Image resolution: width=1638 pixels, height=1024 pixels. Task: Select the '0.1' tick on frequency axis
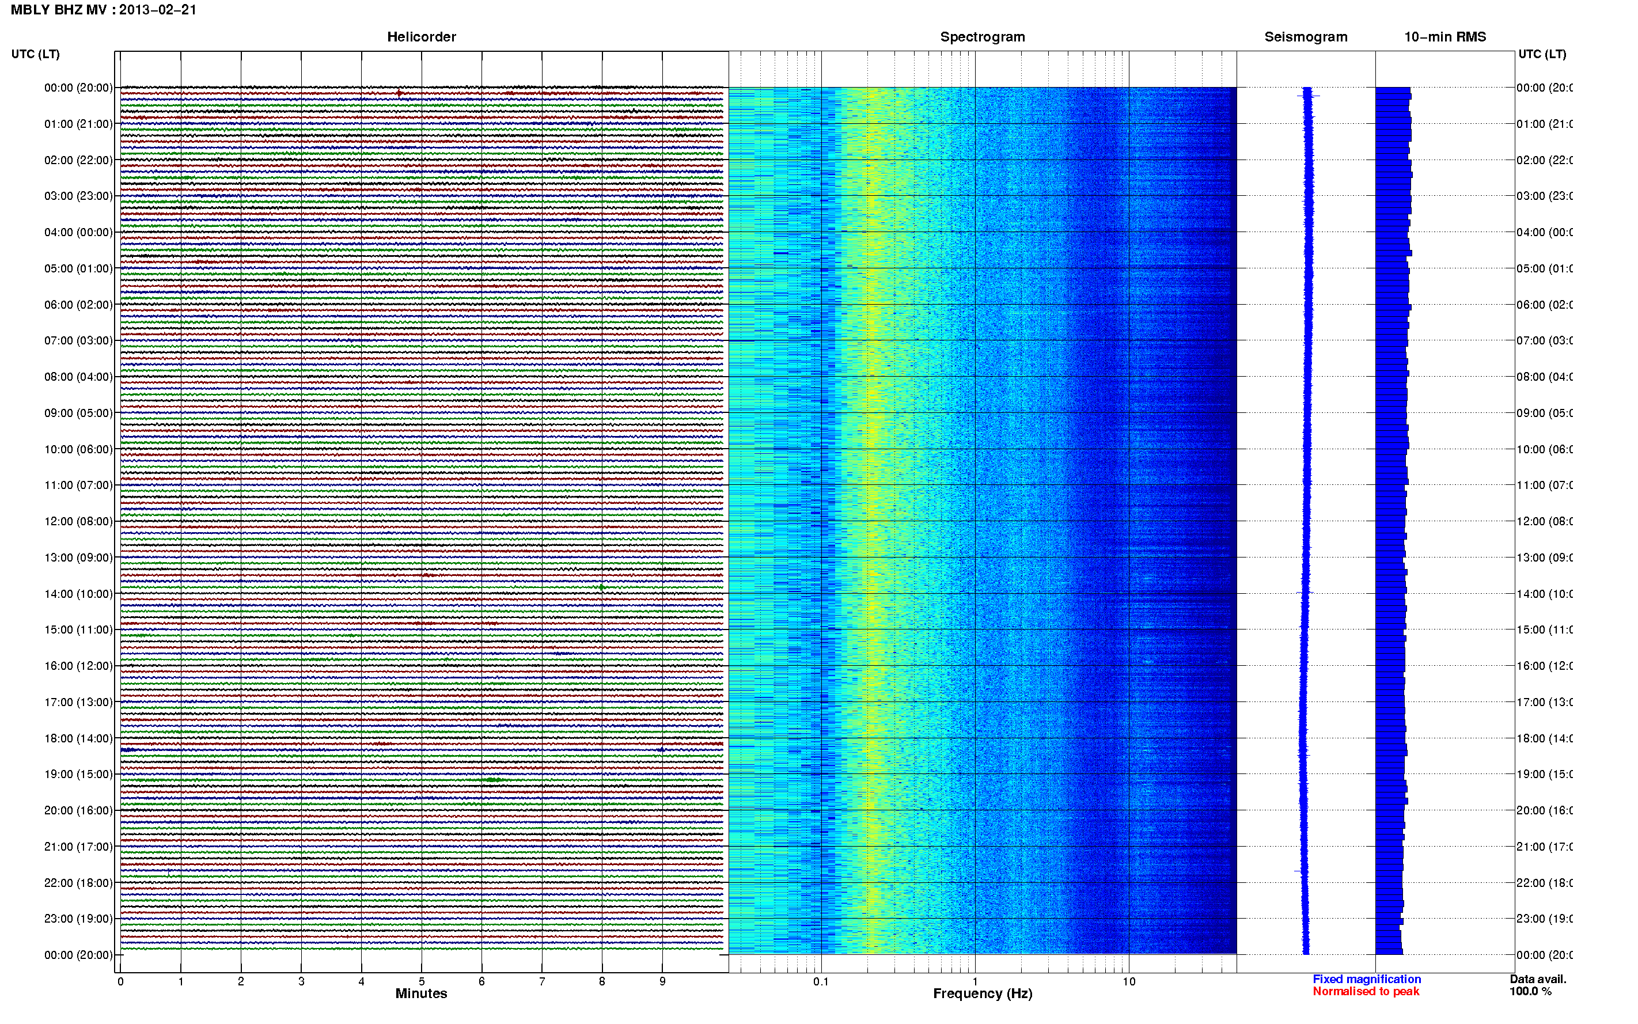[x=821, y=981]
